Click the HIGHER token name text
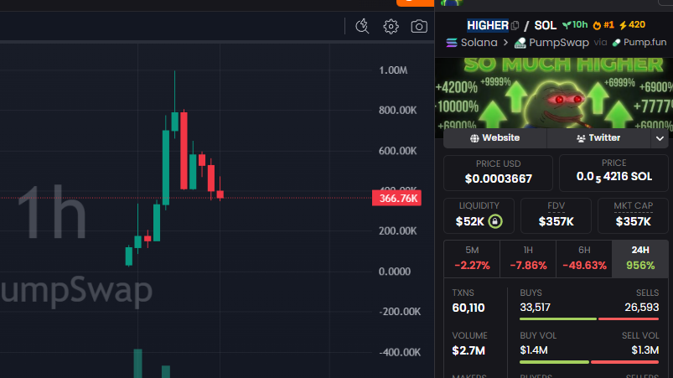The width and height of the screenshot is (673, 378). pyautogui.click(x=488, y=26)
